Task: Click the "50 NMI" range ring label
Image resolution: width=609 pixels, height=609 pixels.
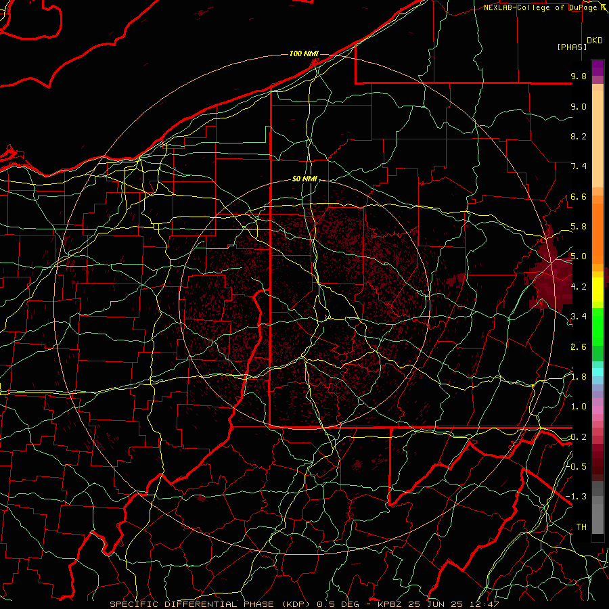Action: [x=304, y=179]
